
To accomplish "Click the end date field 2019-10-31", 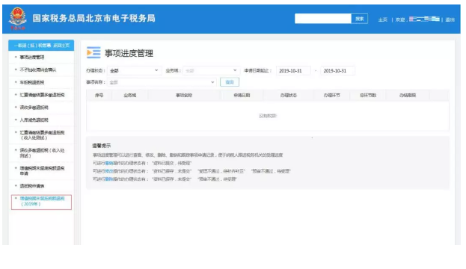I will [337, 71].
